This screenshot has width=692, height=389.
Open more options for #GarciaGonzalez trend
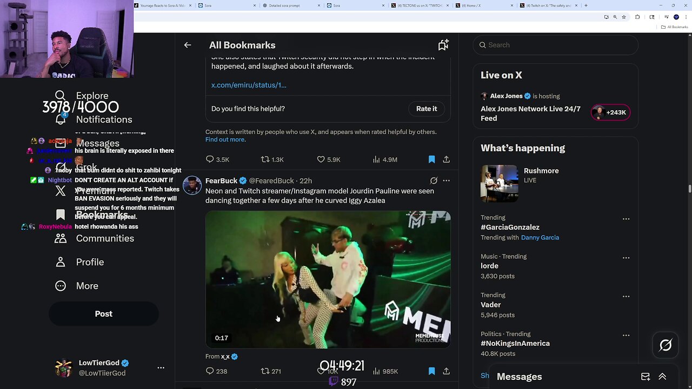(626, 219)
